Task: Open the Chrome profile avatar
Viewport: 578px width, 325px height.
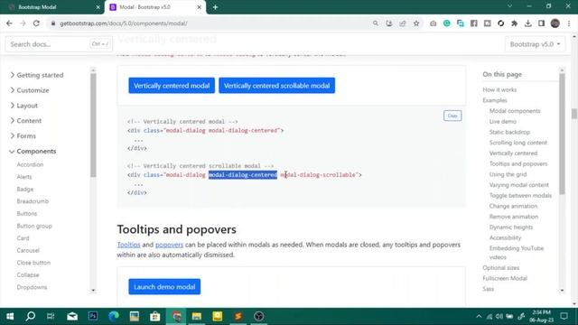Action: [x=555, y=23]
